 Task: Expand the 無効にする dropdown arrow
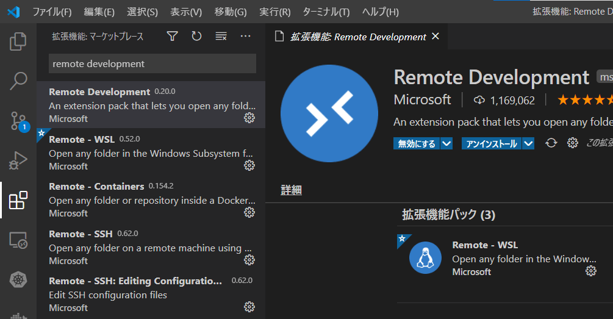click(446, 143)
